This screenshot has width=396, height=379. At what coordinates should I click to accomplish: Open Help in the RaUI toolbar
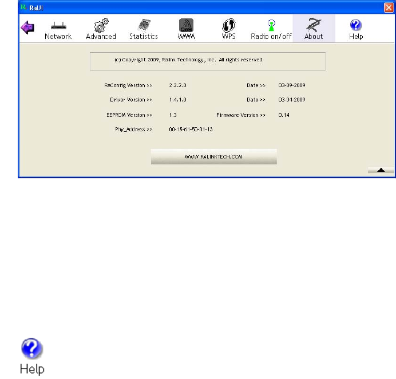click(x=356, y=30)
